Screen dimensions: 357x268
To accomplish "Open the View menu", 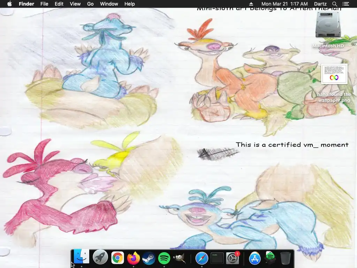I will pos(75,4).
